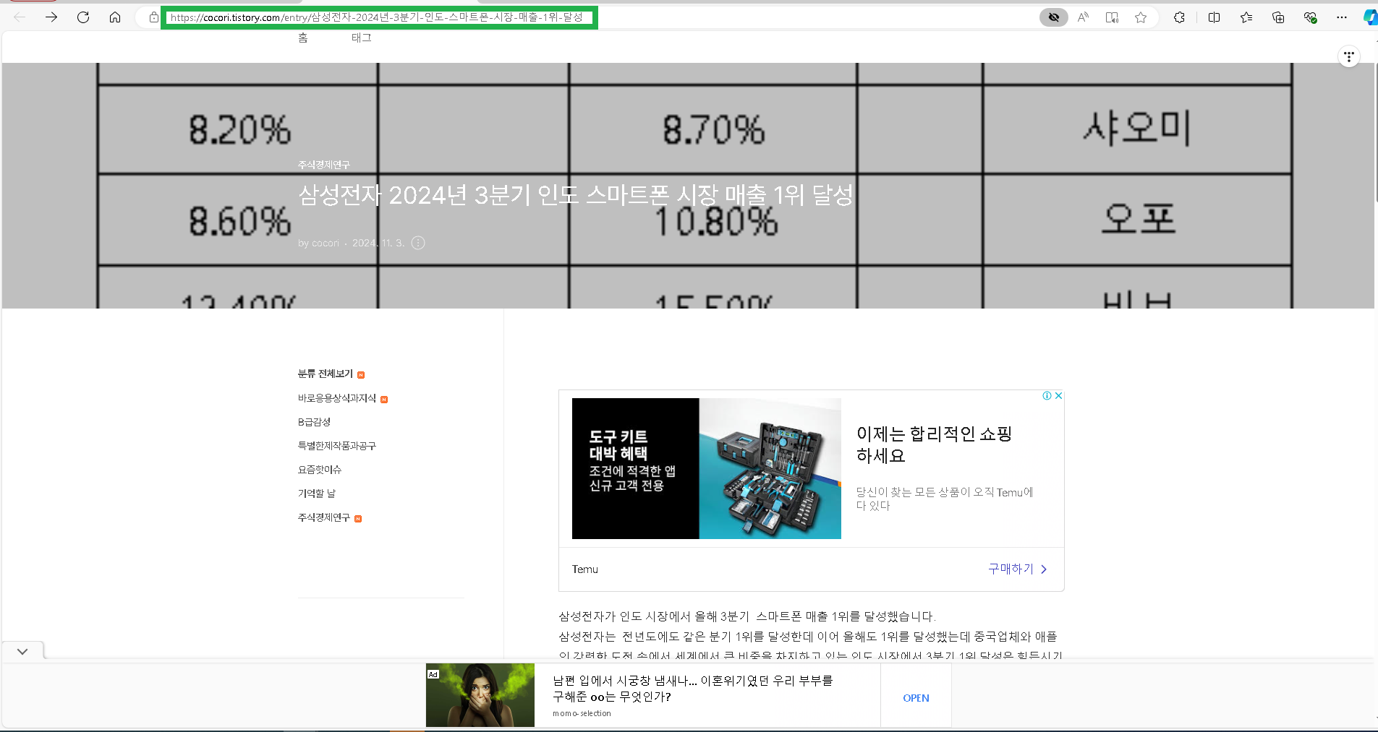Open the browser extensions puzzle icon

(x=1179, y=17)
